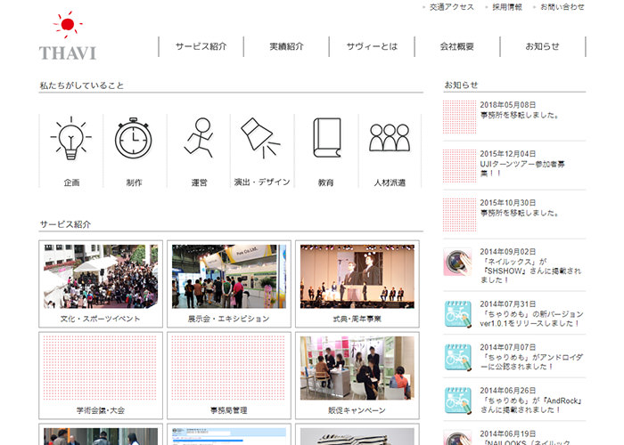Open the ちゃりめも アンドロイダー news text
624x445 pixels.
pos(531,357)
